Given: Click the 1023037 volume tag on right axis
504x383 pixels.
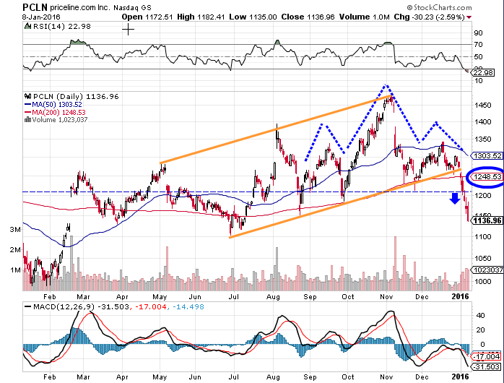Looking at the screenshot, I should 487,270.
